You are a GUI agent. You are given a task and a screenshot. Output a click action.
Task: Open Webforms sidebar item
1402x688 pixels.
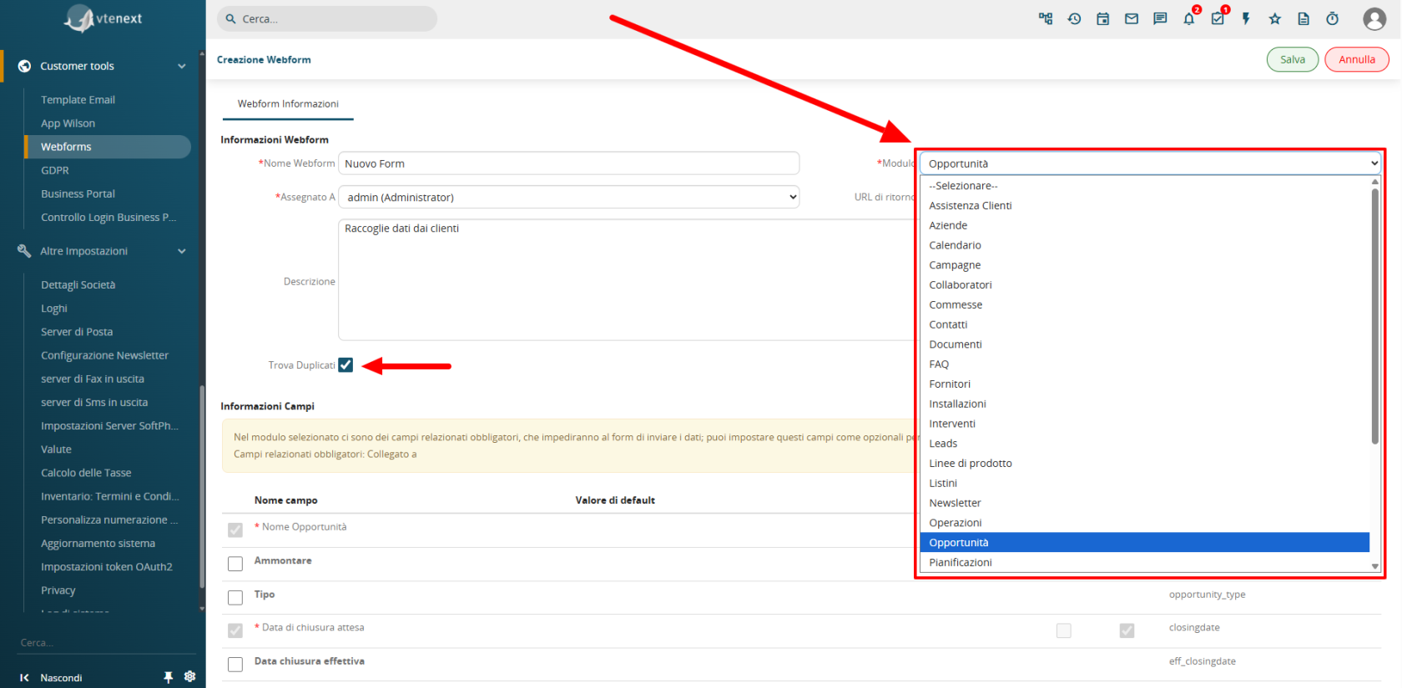pyautogui.click(x=108, y=147)
